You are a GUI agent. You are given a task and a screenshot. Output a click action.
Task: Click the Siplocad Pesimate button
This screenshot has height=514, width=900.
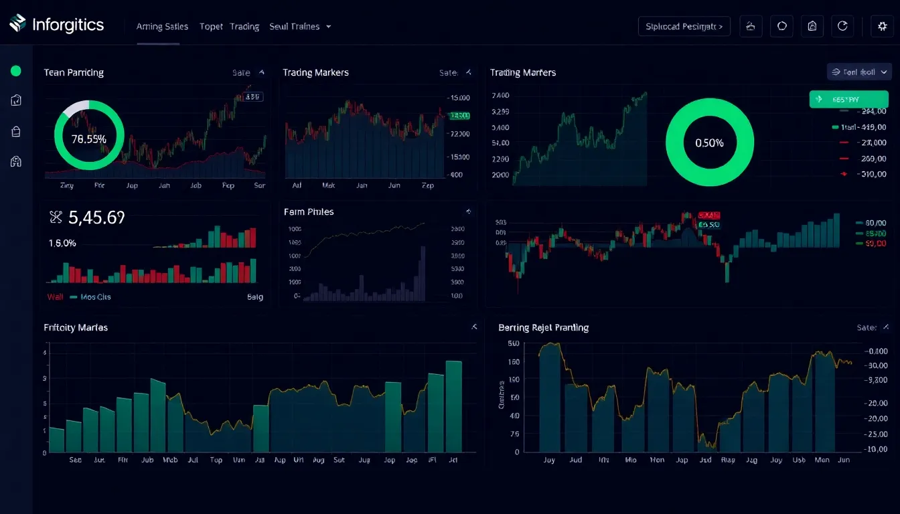pos(684,26)
